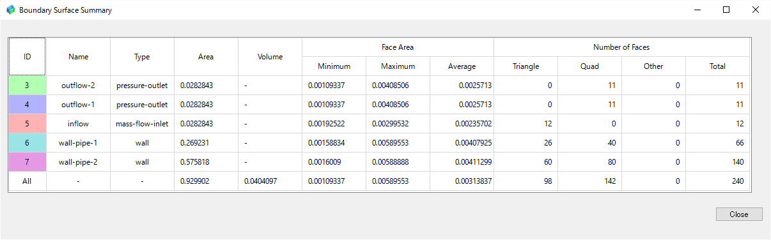The image size is (771, 240).
Task: Click the Volume column header
Action: click(x=270, y=57)
